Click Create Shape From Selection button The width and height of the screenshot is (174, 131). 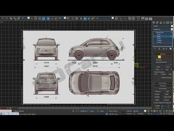pos(163,103)
